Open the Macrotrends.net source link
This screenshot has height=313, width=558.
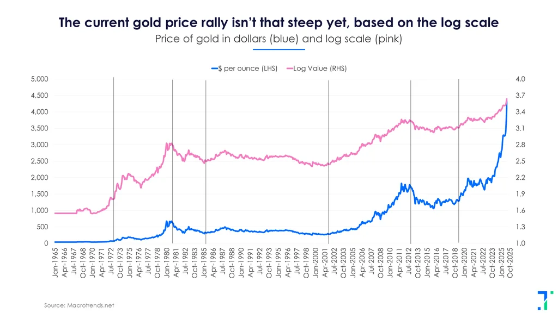pyautogui.click(x=79, y=305)
